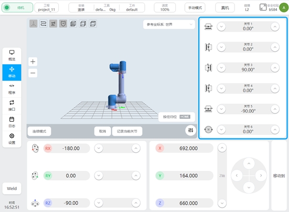Click the 取消 cancel button

coord(102,131)
